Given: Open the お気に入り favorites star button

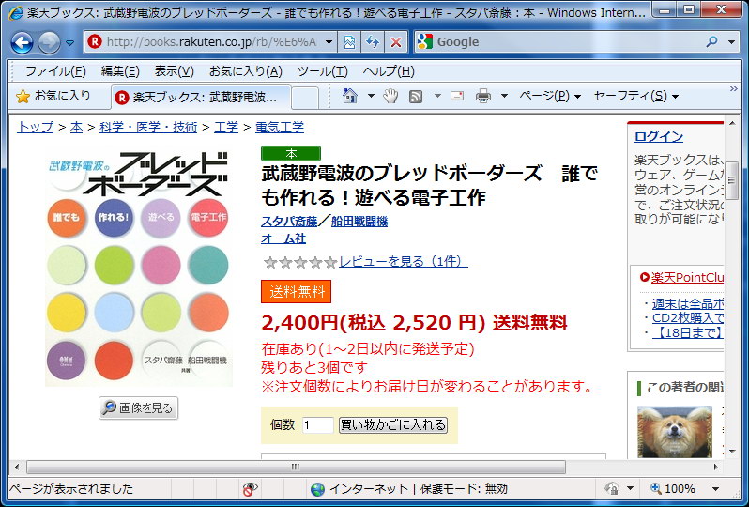Looking at the screenshot, I should 53,96.
